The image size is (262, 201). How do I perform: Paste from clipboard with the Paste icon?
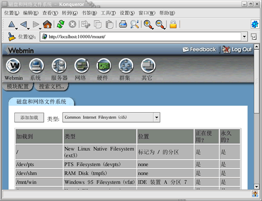click(110, 24)
